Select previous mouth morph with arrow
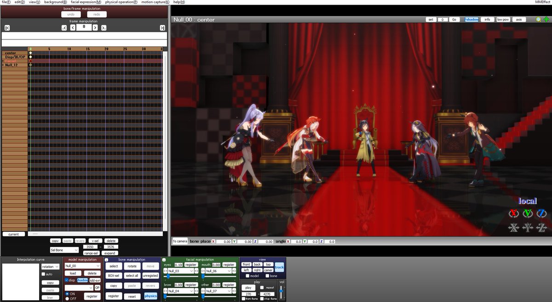Viewport: 552px width, 302px height. pyautogui.click(x=203, y=271)
